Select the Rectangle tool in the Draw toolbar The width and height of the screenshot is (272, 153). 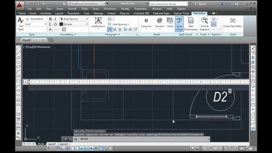(18, 67)
